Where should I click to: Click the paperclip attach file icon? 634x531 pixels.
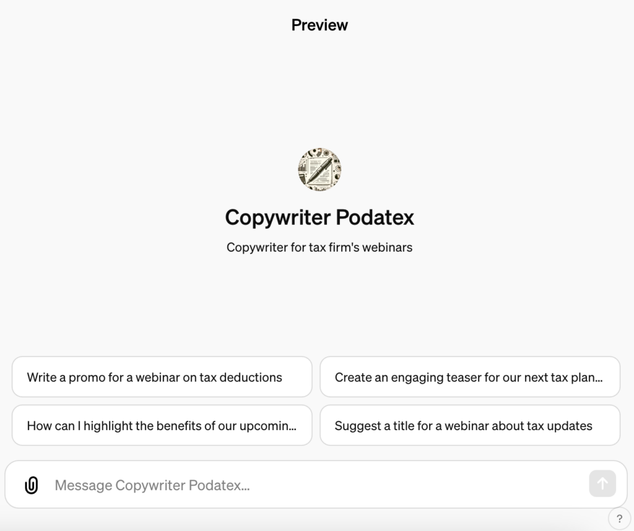31,485
